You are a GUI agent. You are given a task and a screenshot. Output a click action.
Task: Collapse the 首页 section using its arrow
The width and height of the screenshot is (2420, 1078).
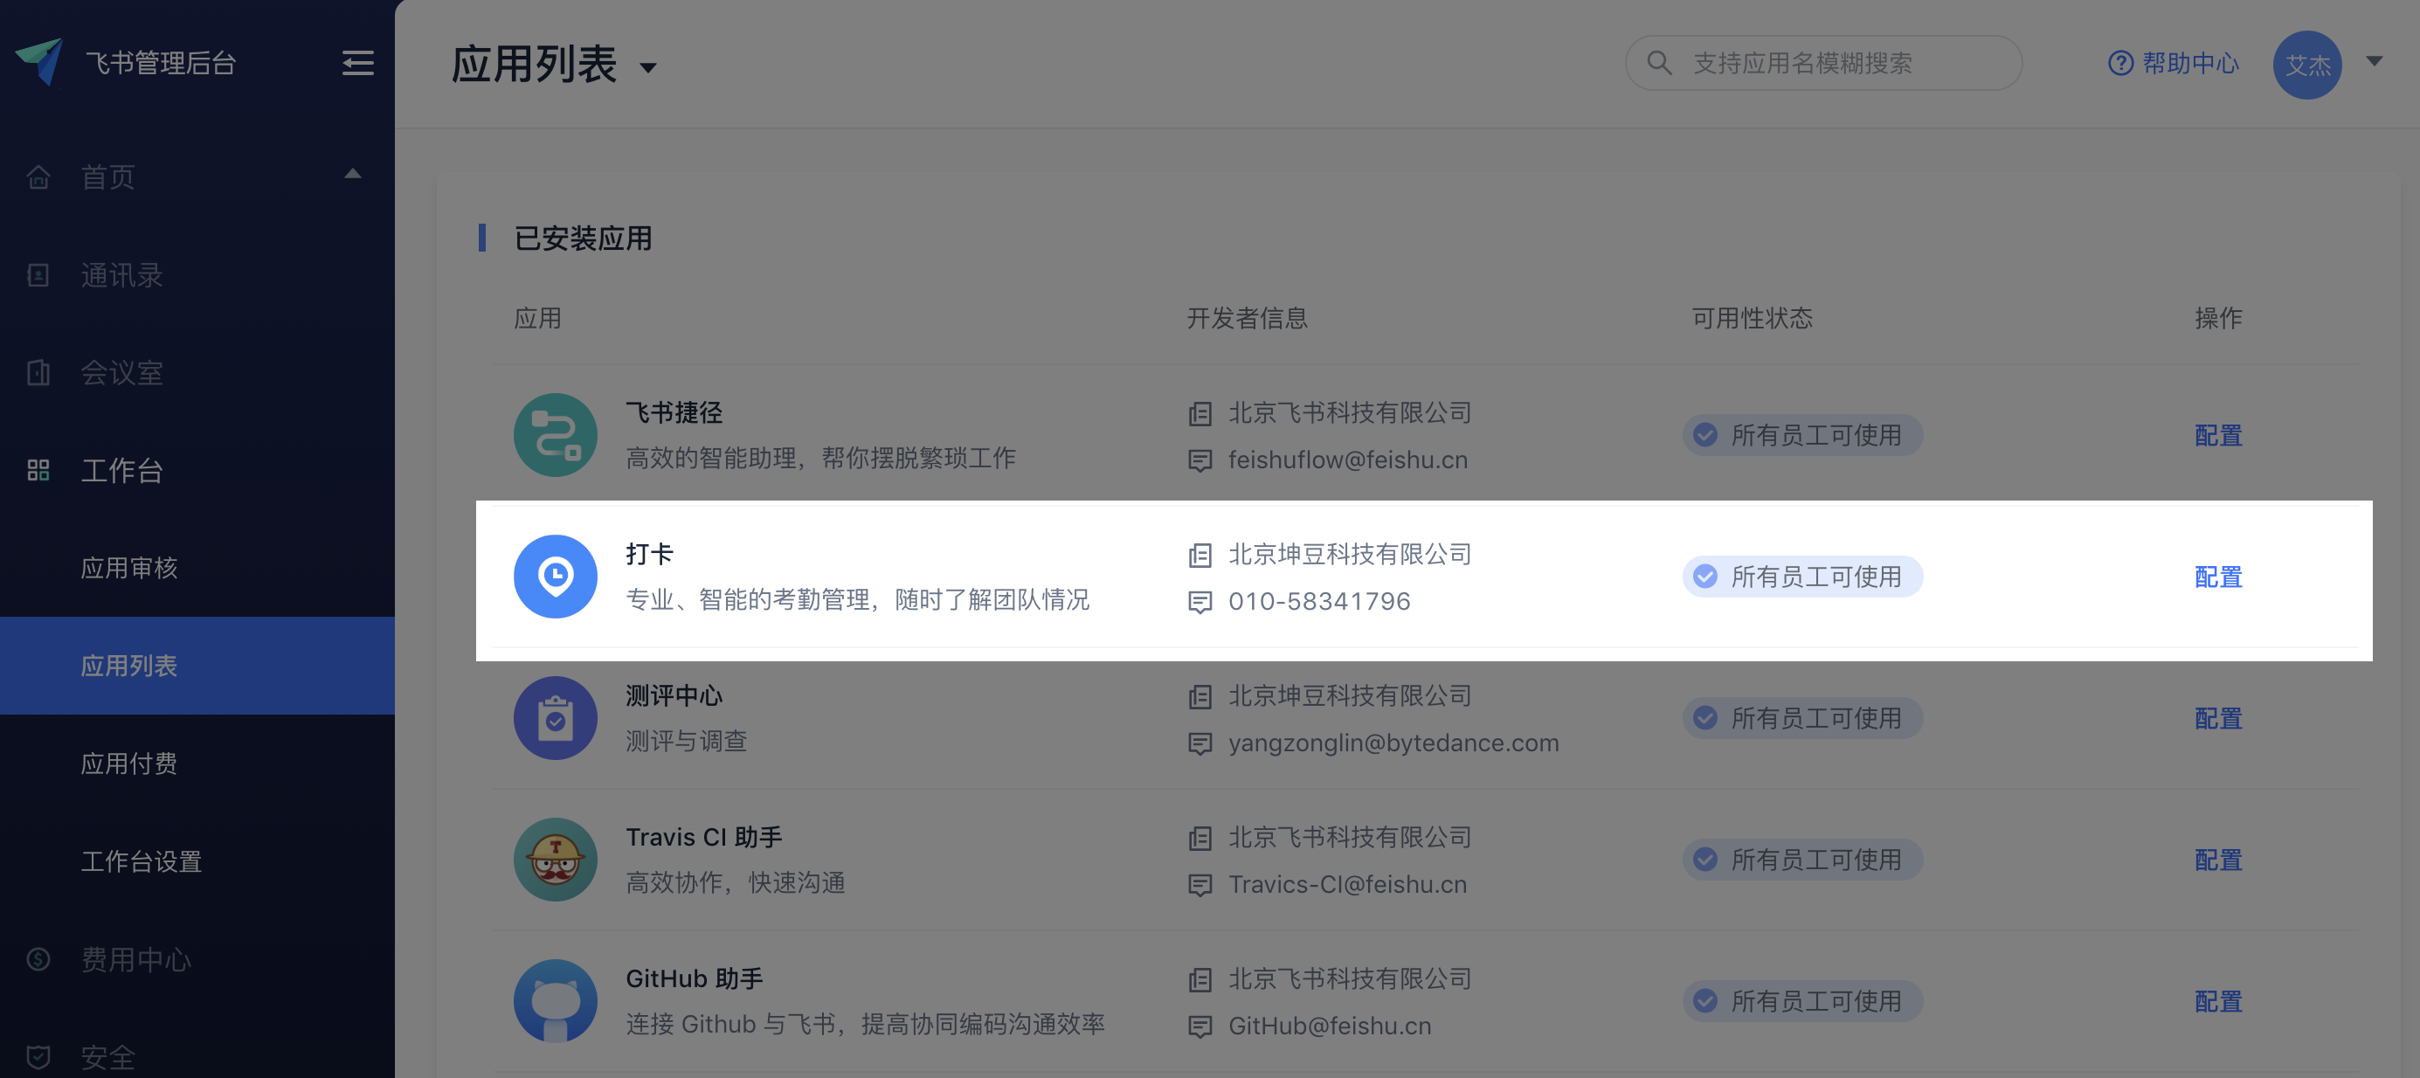pyautogui.click(x=352, y=174)
